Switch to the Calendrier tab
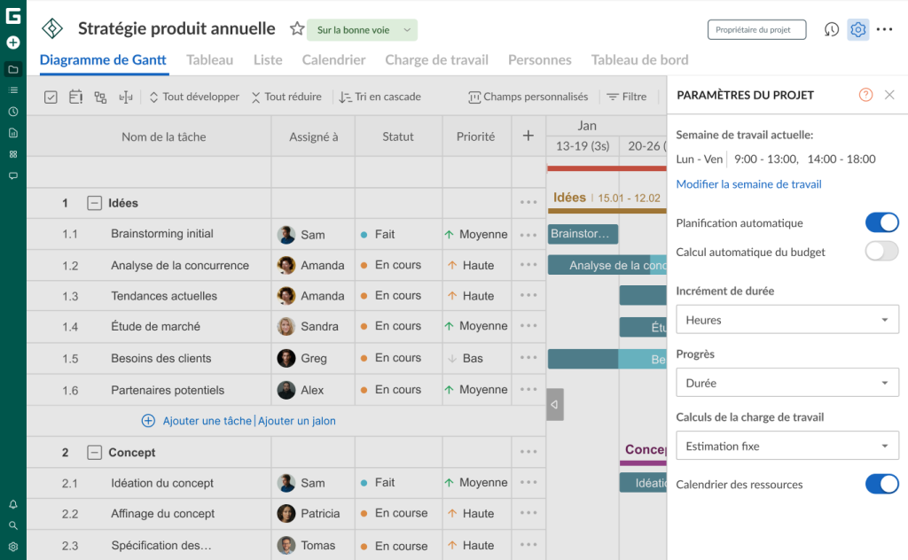 (x=333, y=59)
